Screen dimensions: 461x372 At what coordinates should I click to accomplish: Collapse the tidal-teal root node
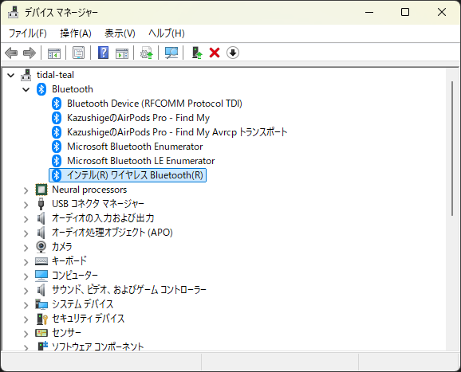click(11, 75)
